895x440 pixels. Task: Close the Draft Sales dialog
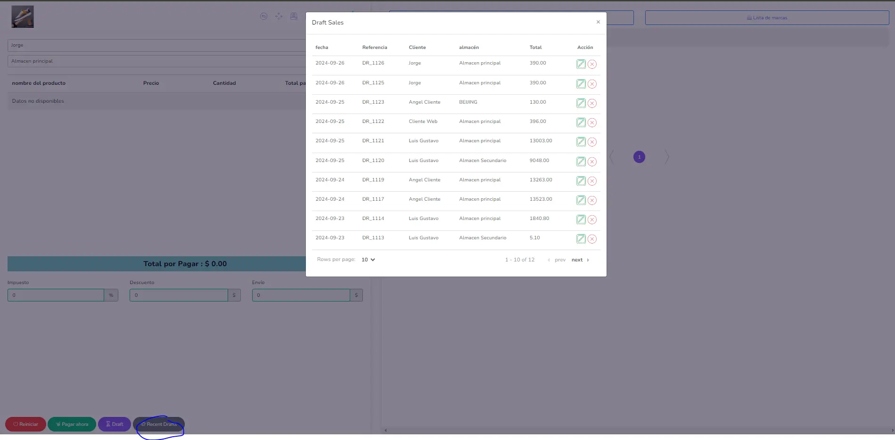coord(598,22)
